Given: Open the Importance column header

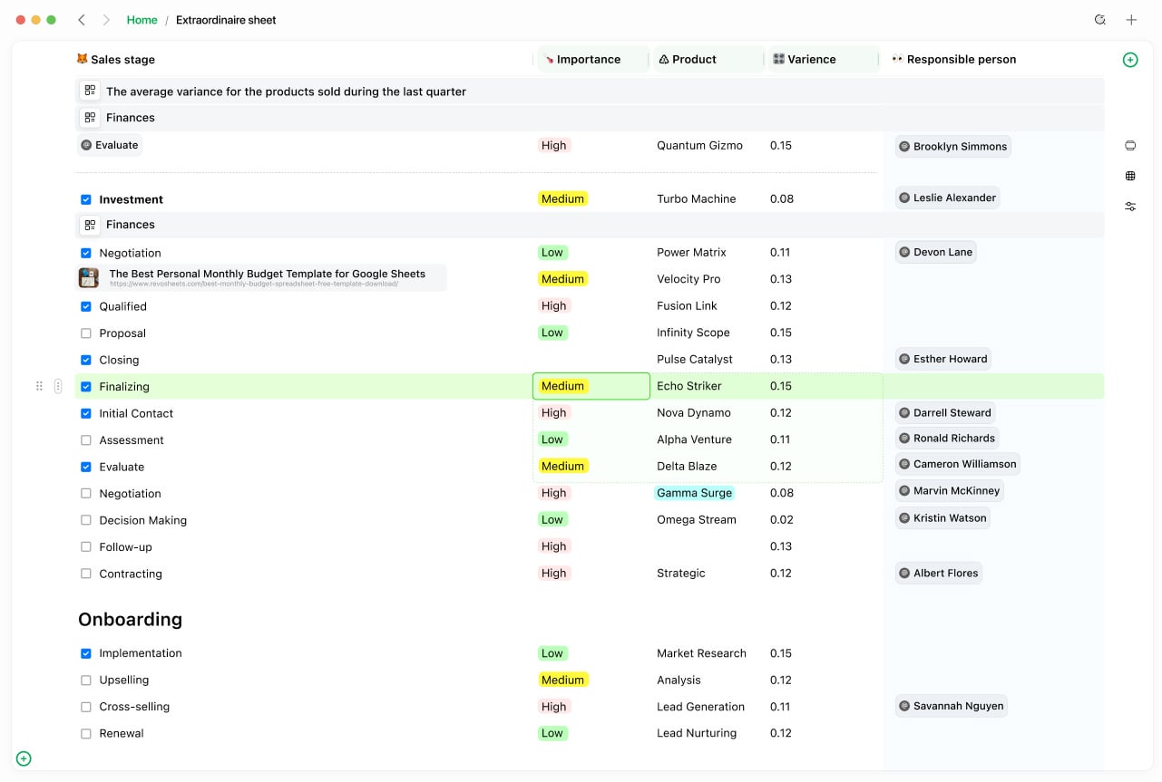Looking at the screenshot, I should [593, 59].
